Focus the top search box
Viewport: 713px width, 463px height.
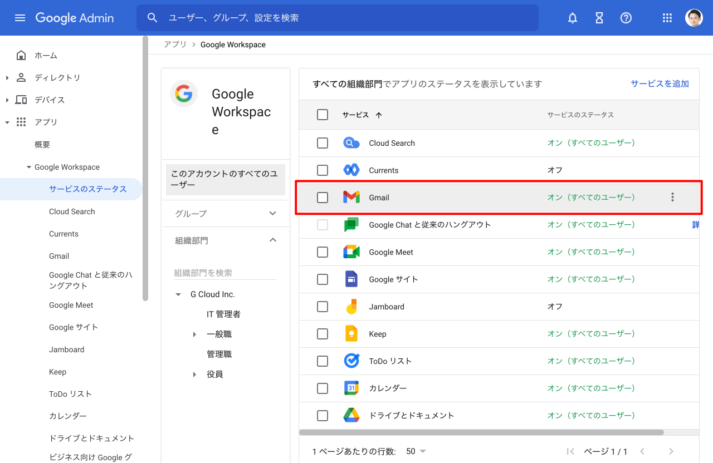click(338, 18)
